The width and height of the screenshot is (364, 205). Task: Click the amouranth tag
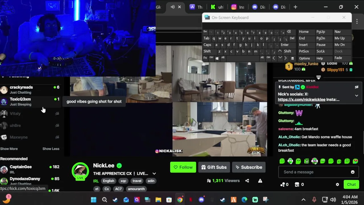(136, 189)
